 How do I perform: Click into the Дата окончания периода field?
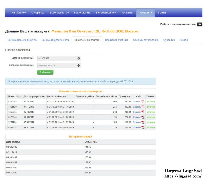(57, 65)
